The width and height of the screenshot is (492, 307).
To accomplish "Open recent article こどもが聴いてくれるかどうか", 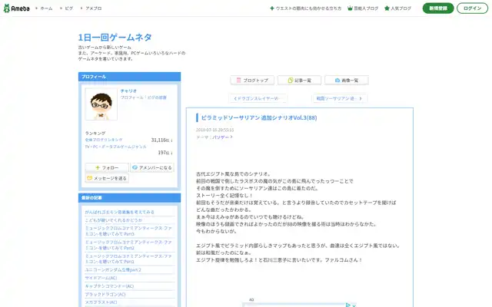I will 113,220.
